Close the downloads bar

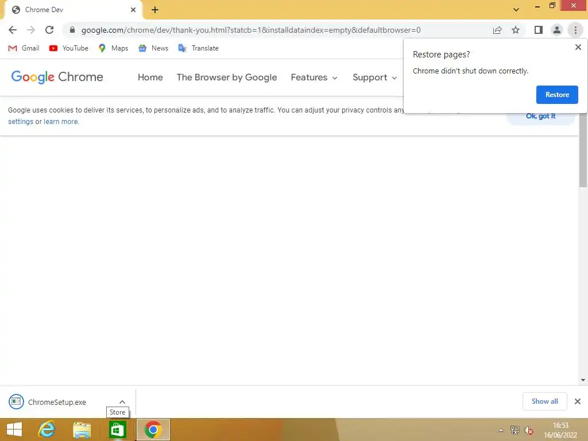click(578, 401)
